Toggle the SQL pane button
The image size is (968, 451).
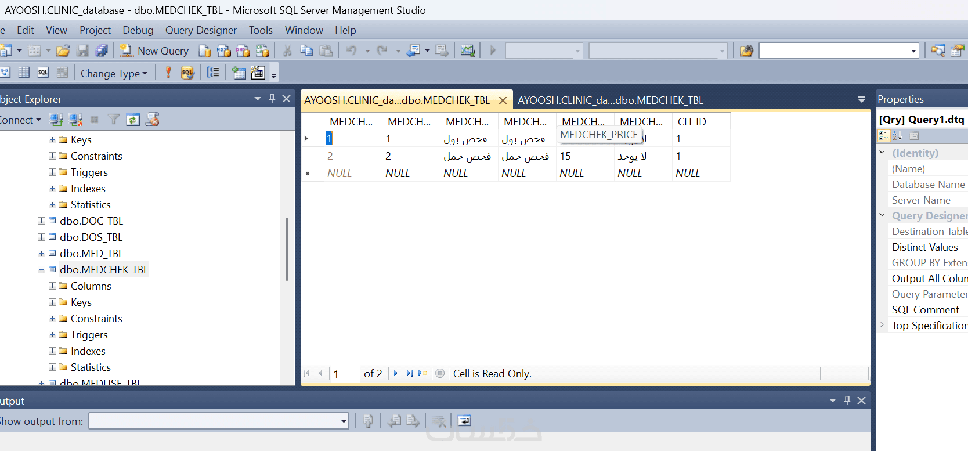pyautogui.click(x=43, y=73)
